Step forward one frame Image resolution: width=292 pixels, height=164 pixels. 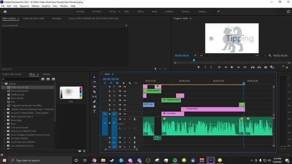tap(238, 67)
